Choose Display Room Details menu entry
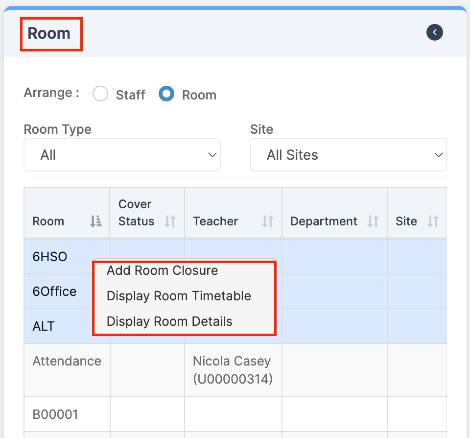 [x=170, y=321]
